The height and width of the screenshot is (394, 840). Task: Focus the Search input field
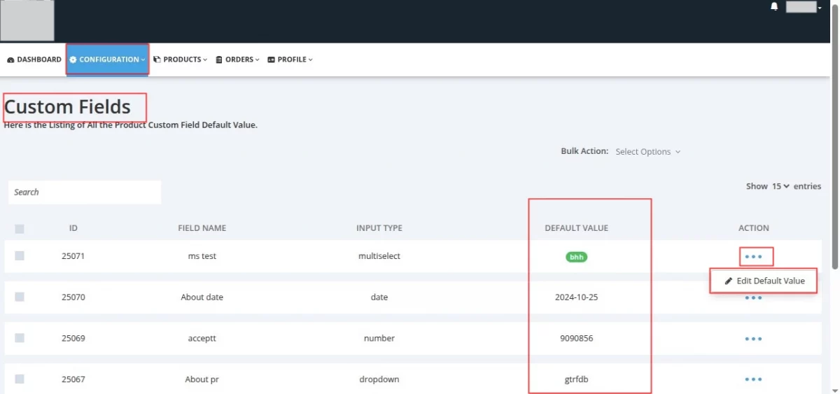[85, 192]
